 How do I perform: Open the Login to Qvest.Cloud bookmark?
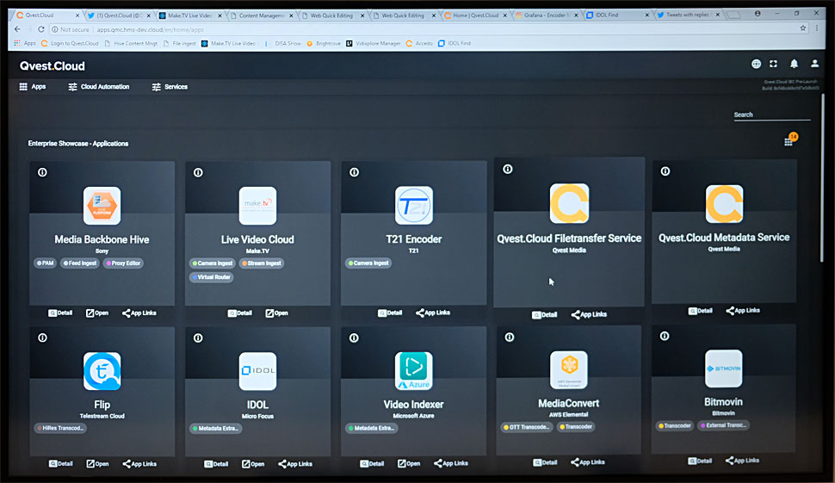pos(70,44)
